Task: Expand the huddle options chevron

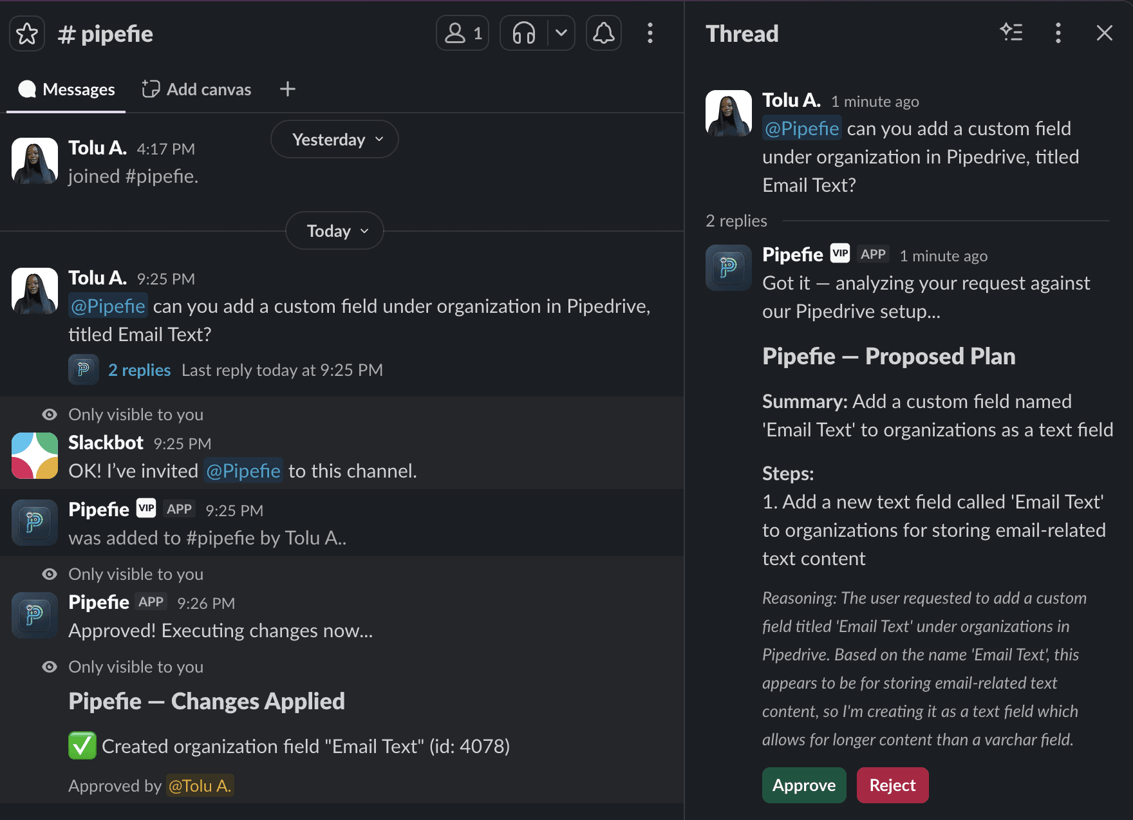Action: click(x=559, y=33)
